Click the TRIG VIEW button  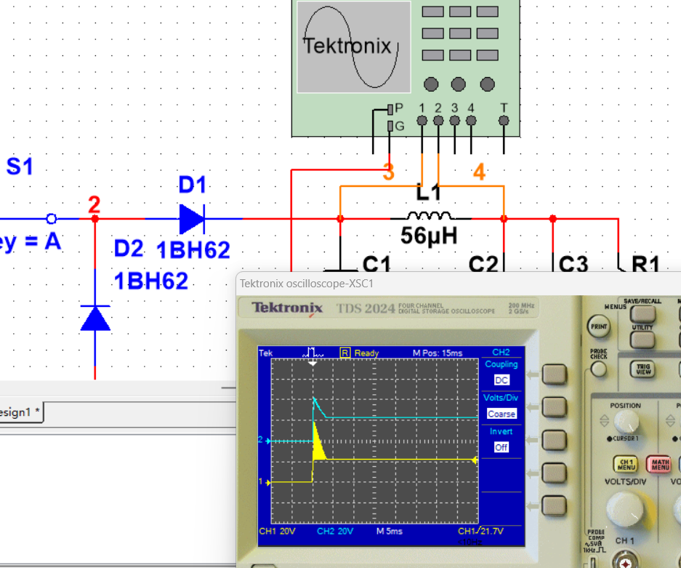point(643,369)
